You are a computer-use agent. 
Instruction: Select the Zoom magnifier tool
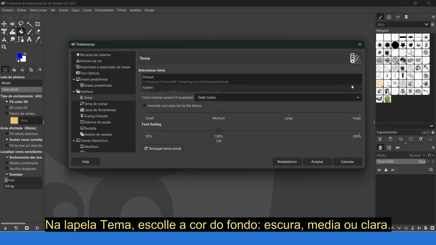4,47
